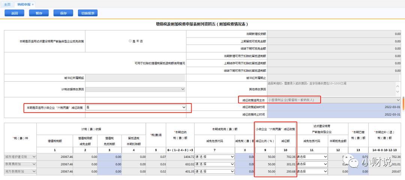
Task: Click the 切换报表 button
Action: pyautogui.click(x=88, y=13)
